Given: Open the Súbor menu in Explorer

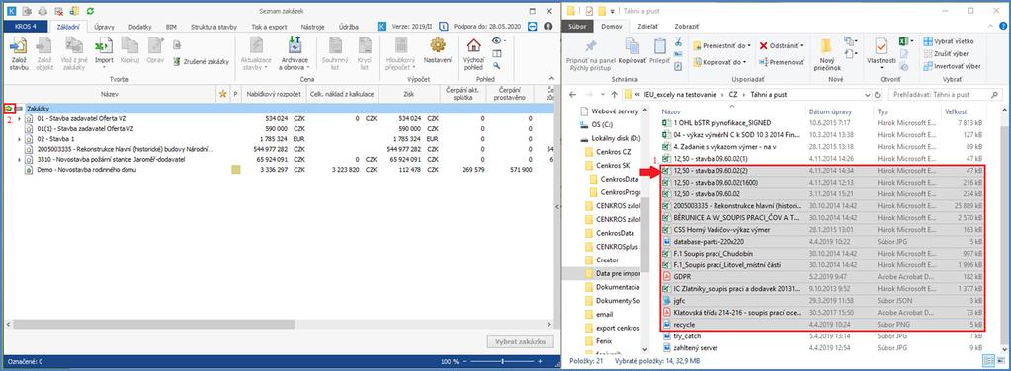Looking at the screenshot, I should (x=578, y=27).
